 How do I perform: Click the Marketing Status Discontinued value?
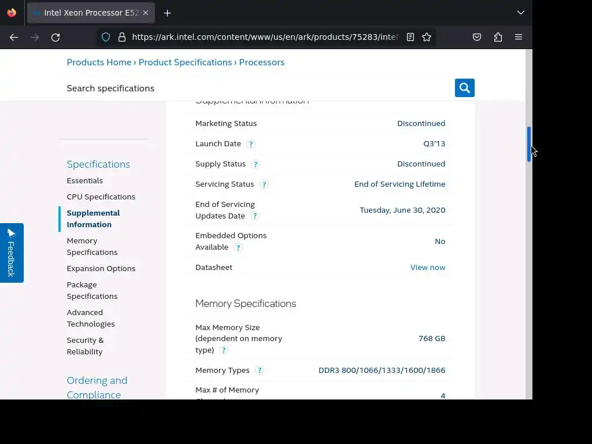(x=421, y=124)
